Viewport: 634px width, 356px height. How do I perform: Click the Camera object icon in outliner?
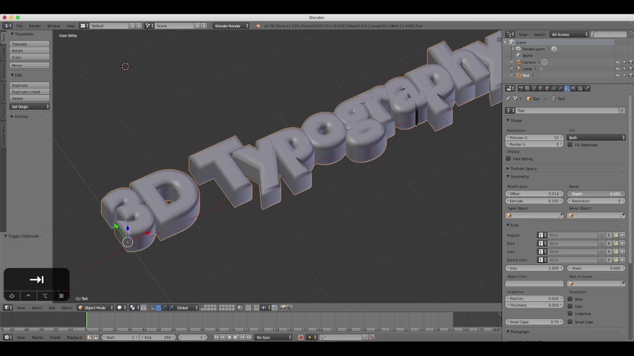pos(519,62)
